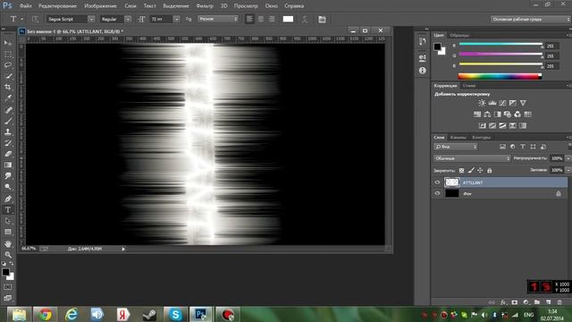Open the Type tool preset picker arrow
Image resolution: width=572 pixels, height=322 pixels.
21,19
